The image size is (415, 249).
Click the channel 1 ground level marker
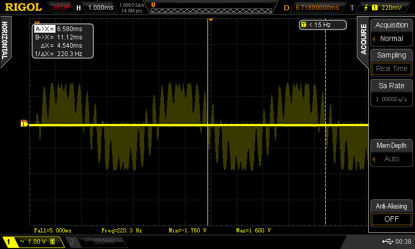tap(24, 123)
